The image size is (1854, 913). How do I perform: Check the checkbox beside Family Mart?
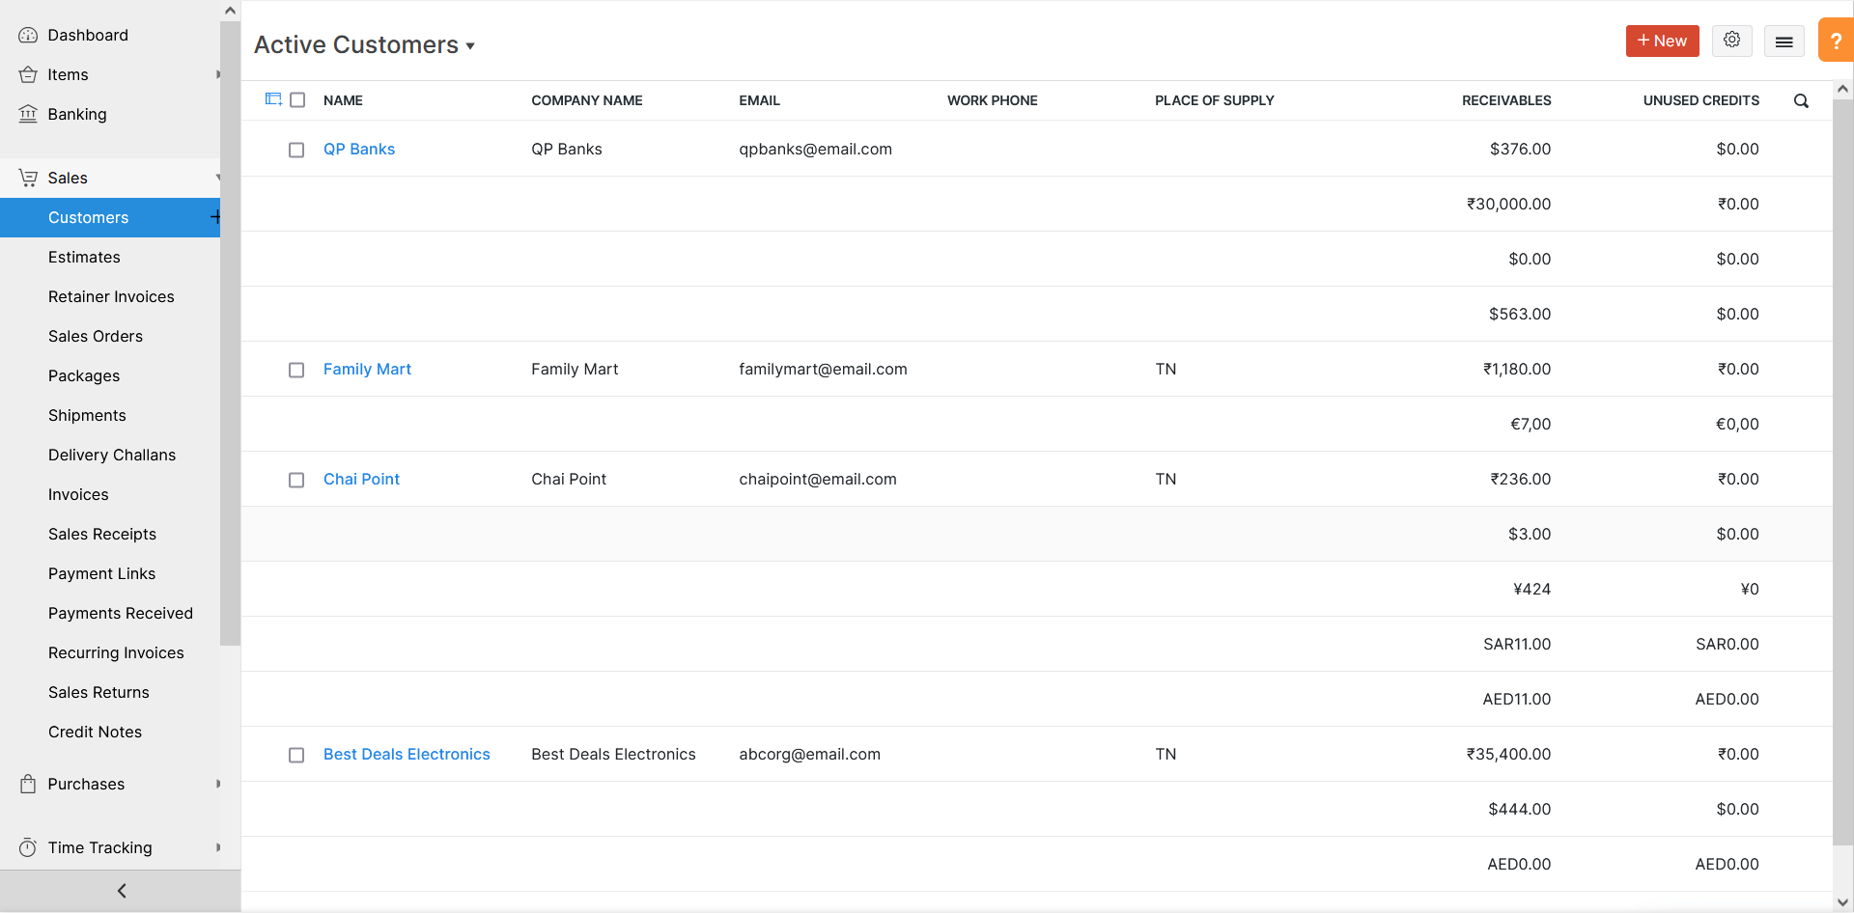coord(296,370)
